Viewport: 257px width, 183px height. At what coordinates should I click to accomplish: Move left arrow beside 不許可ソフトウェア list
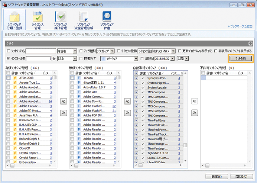(194, 101)
